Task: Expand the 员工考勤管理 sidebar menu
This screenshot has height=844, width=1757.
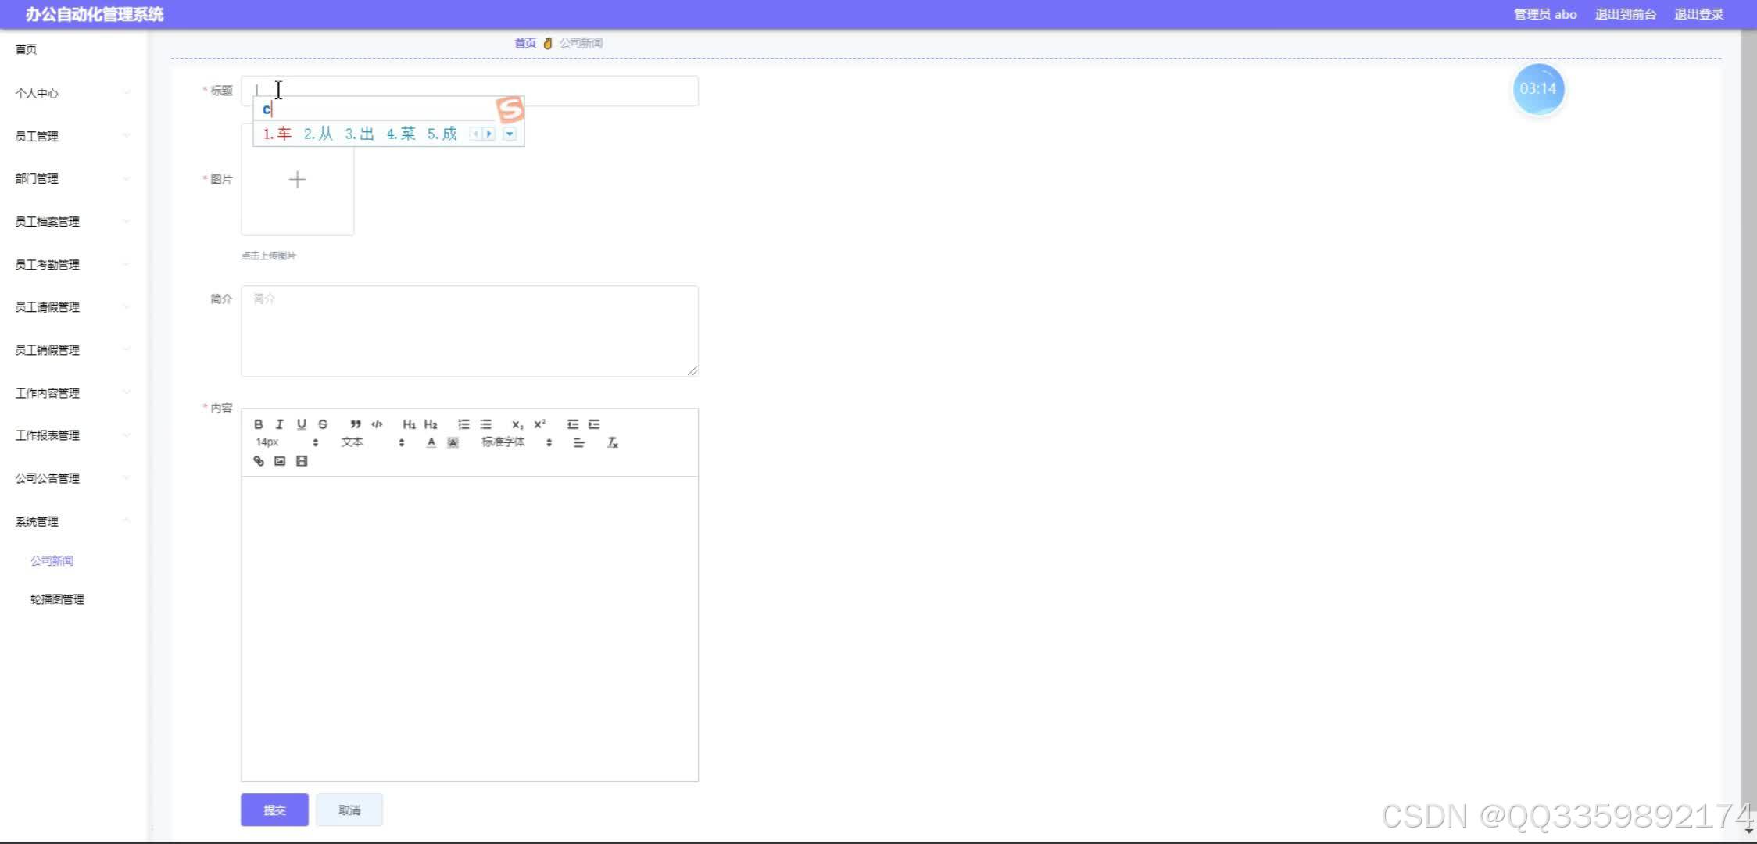Action: tap(72, 264)
